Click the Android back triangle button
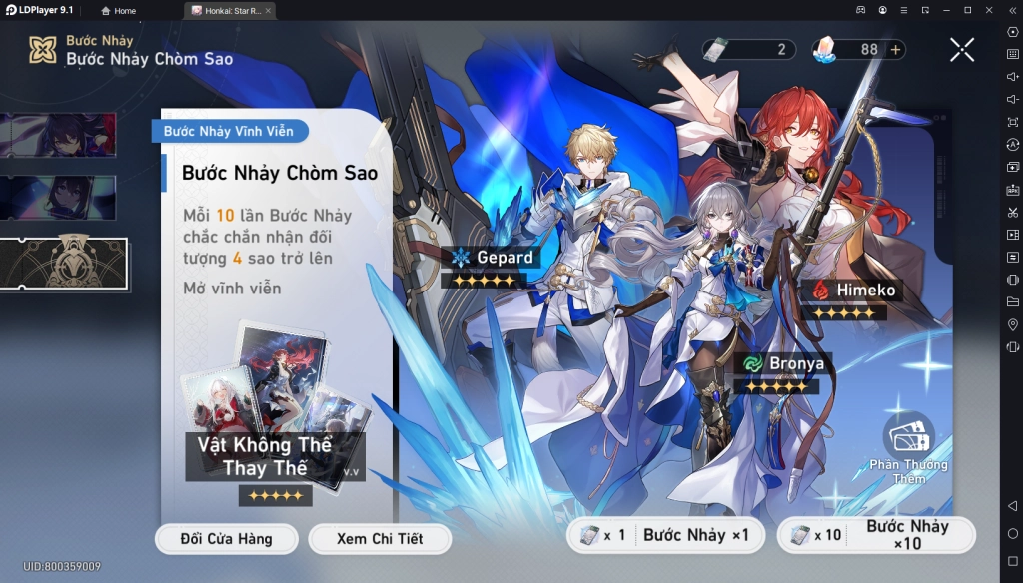The height and width of the screenshot is (583, 1023). 1013,506
